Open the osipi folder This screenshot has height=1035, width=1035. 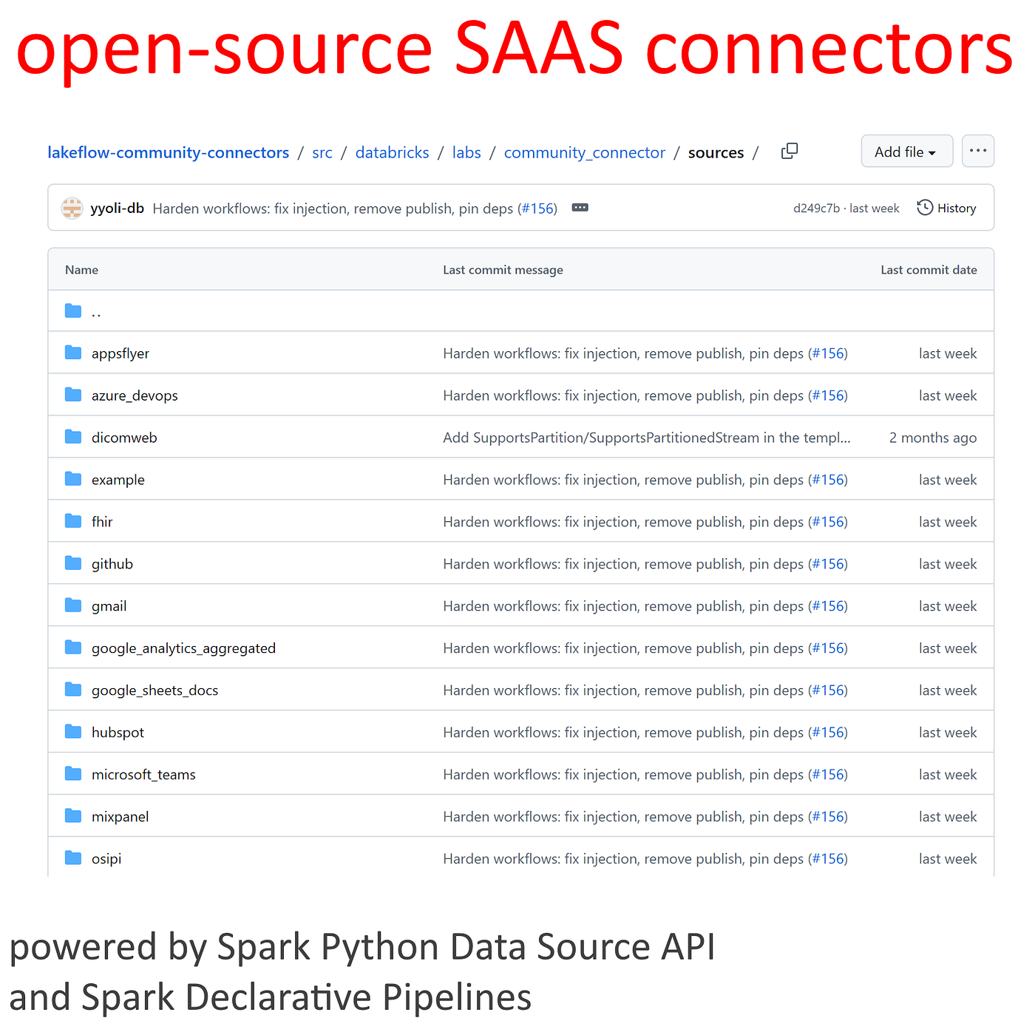tap(106, 860)
